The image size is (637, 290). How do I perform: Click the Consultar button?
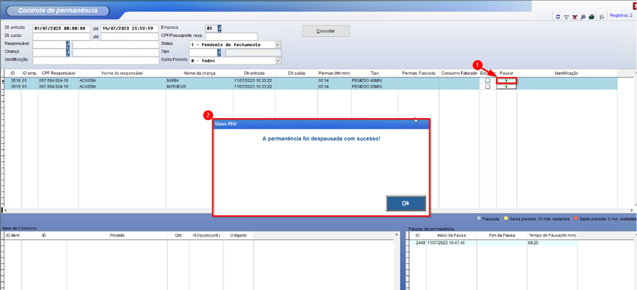326,31
